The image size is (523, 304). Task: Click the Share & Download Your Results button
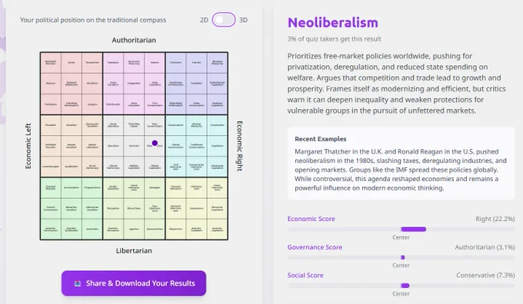pyautogui.click(x=134, y=283)
